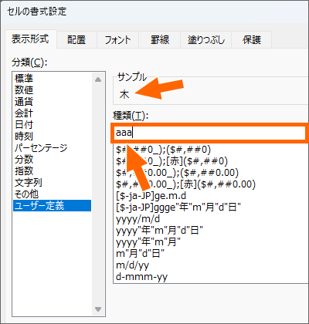Choose the 文字列 category

point(52,182)
